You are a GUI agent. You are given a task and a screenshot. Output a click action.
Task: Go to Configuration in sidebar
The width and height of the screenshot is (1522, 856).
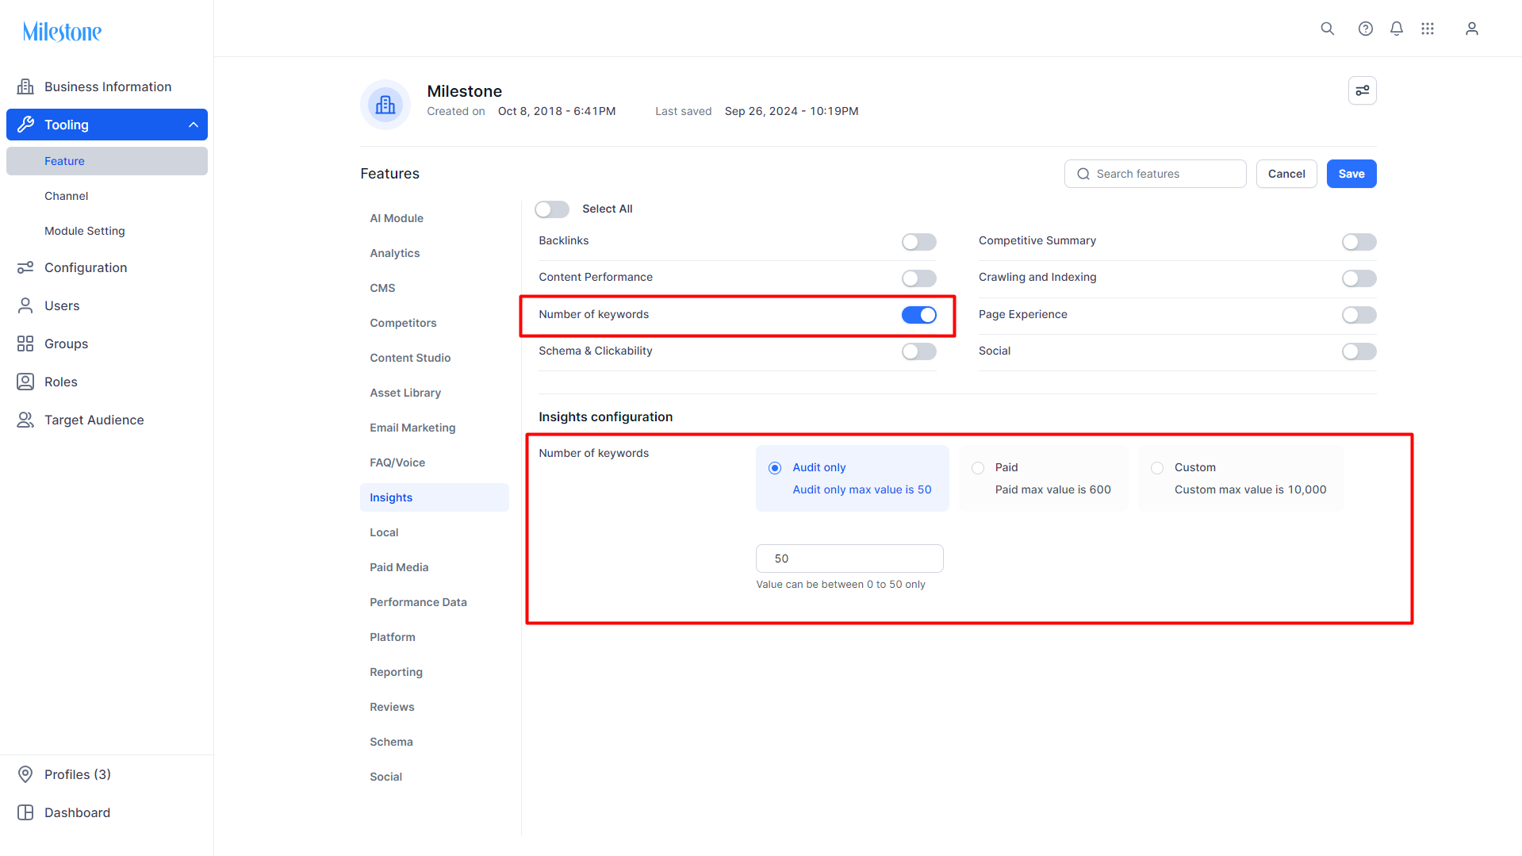pos(107,267)
